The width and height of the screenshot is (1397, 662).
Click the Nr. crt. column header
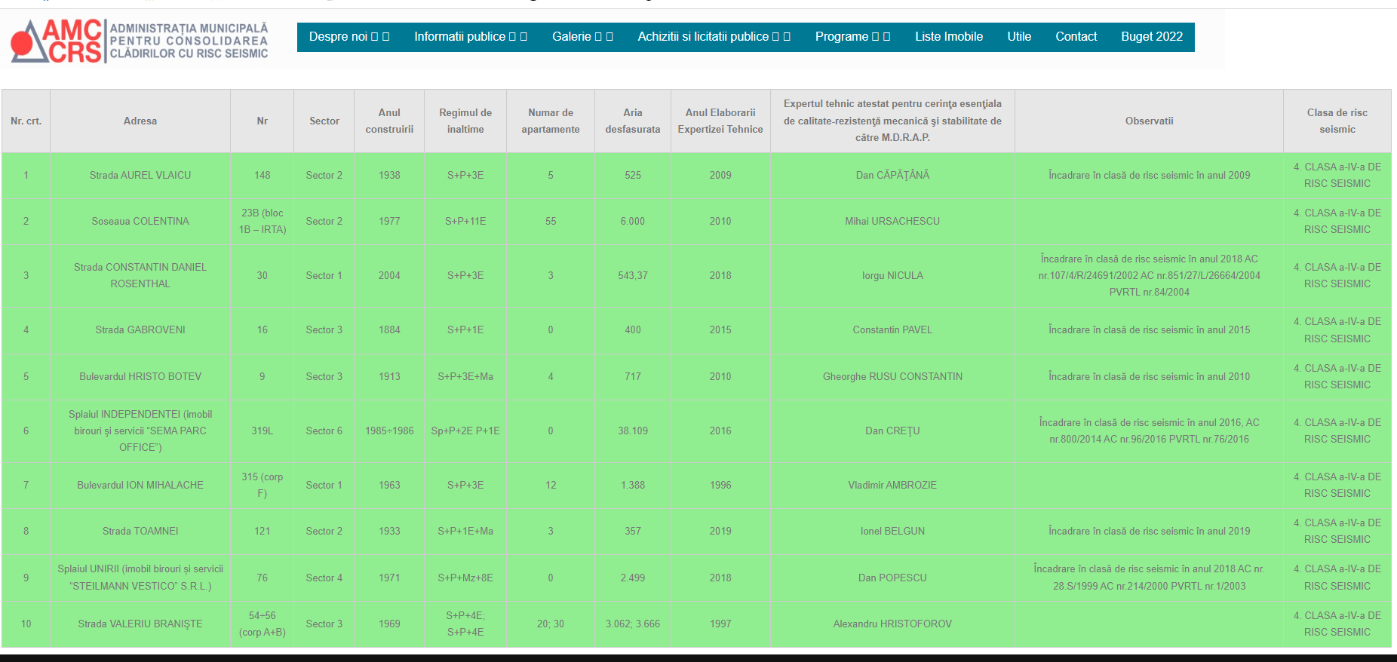(26, 121)
